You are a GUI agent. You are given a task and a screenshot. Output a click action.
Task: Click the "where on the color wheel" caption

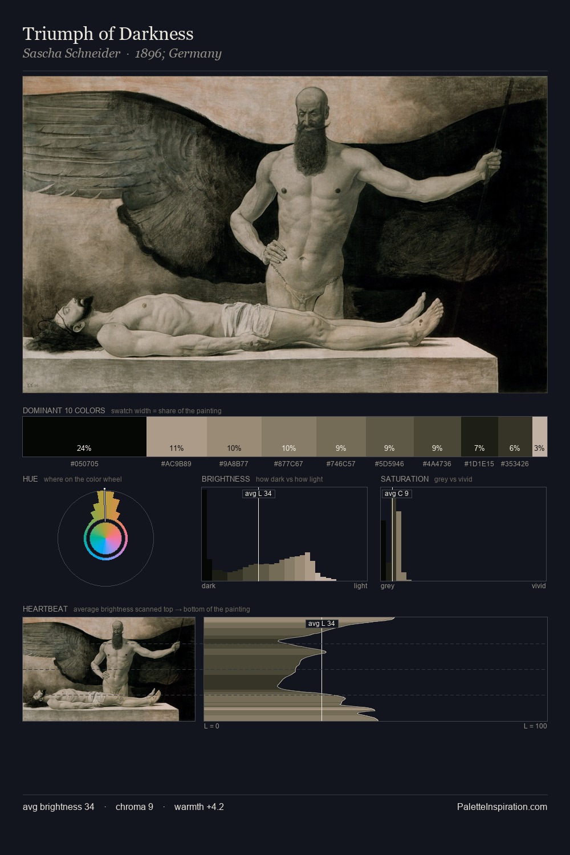(83, 479)
